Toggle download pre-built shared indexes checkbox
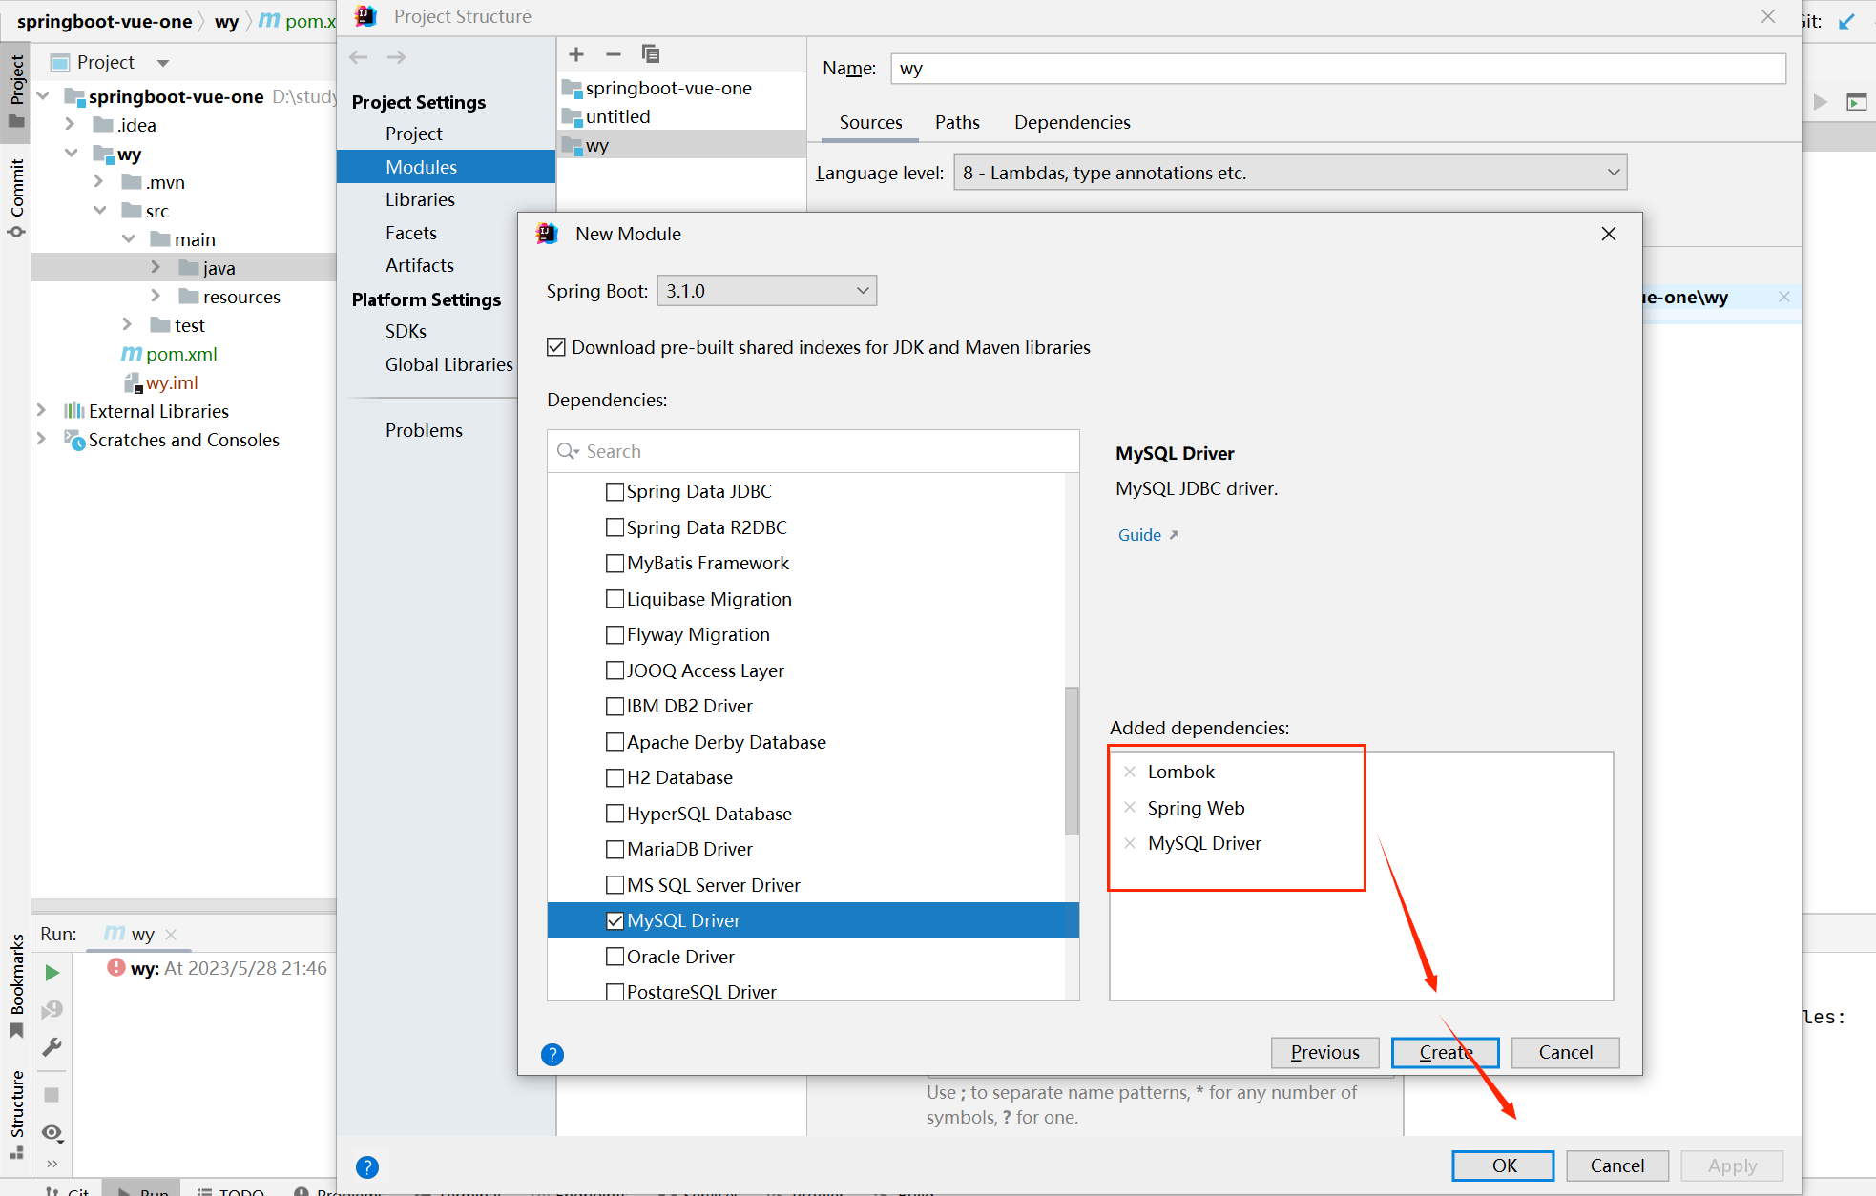This screenshot has height=1196, width=1876. point(556,347)
